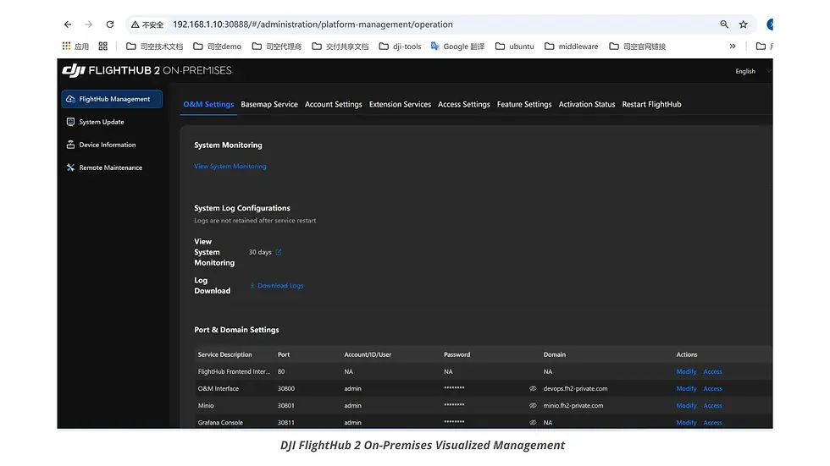Image resolution: width=830 pixels, height=466 pixels.
Task: Edit the 30 days log retention icon
Action: point(279,252)
